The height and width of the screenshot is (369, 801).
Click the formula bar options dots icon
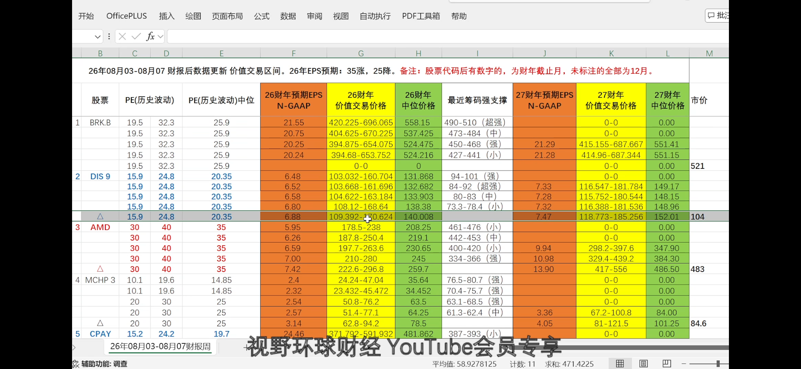[x=109, y=37]
